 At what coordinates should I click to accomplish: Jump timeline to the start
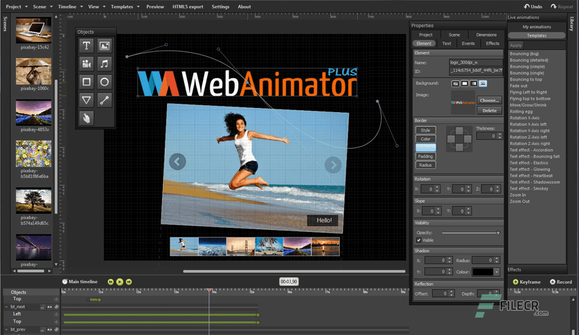(110, 282)
